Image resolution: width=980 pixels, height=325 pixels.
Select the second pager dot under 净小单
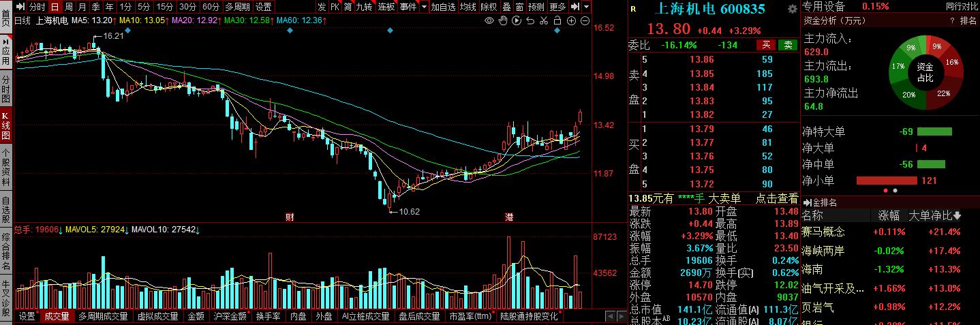(x=895, y=190)
